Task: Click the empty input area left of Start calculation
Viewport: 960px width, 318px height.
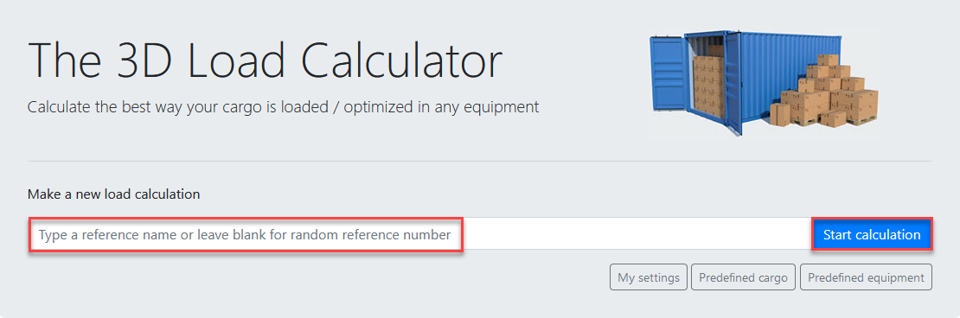Action: pos(637,234)
